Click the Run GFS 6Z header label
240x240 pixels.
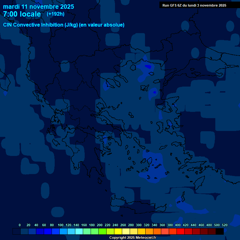tap(194, 5)
